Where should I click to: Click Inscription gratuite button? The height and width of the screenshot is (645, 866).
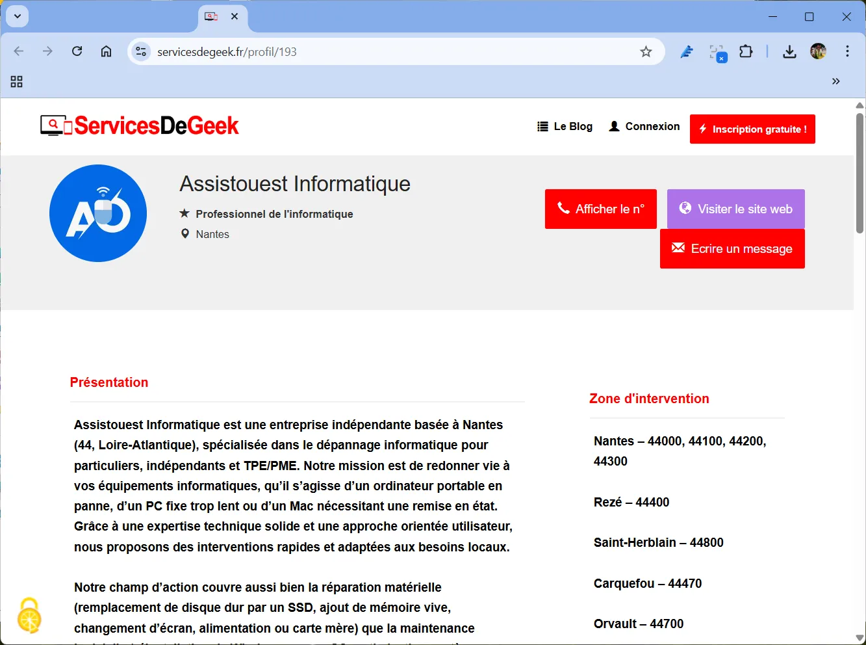tap(752, 129)
